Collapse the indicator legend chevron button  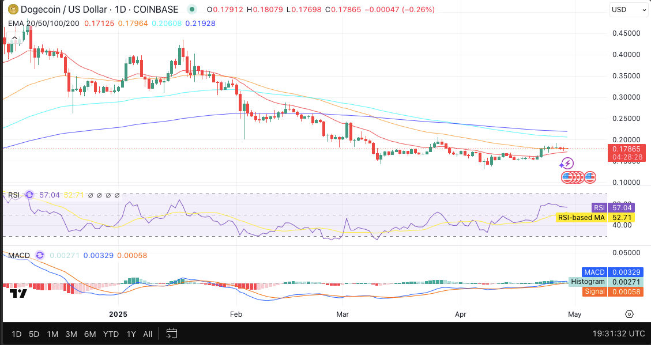14,39
